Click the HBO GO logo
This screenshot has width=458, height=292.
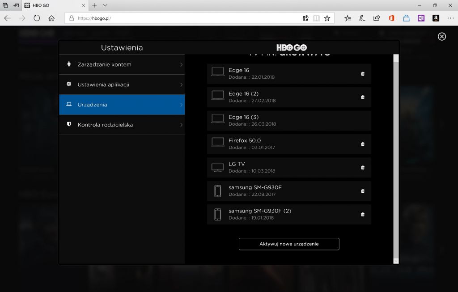click(292, 47)
